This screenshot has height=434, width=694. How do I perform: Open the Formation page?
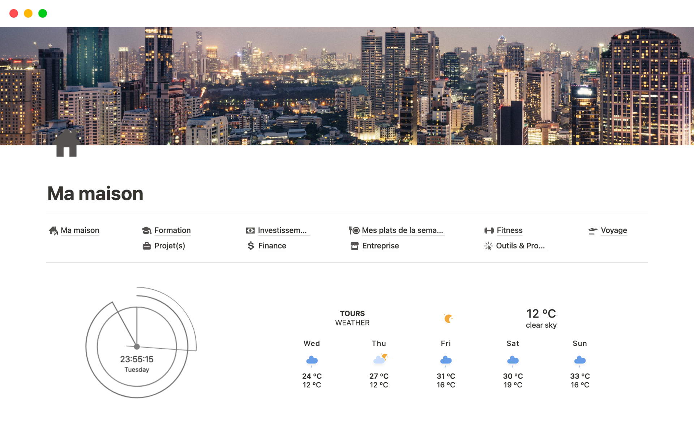(x=172, y=230)
